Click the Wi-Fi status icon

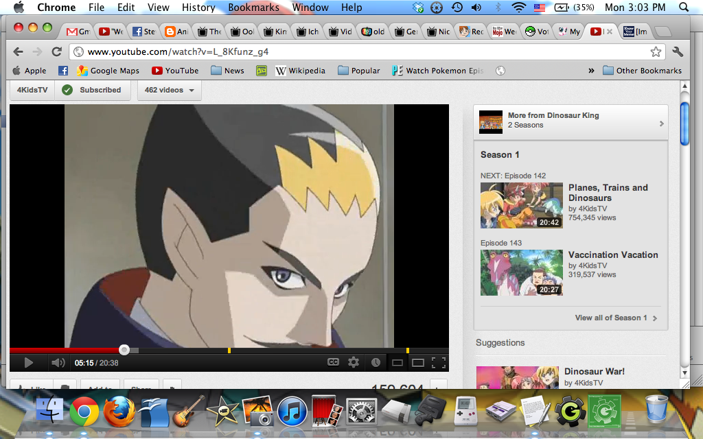coord(519,7)
